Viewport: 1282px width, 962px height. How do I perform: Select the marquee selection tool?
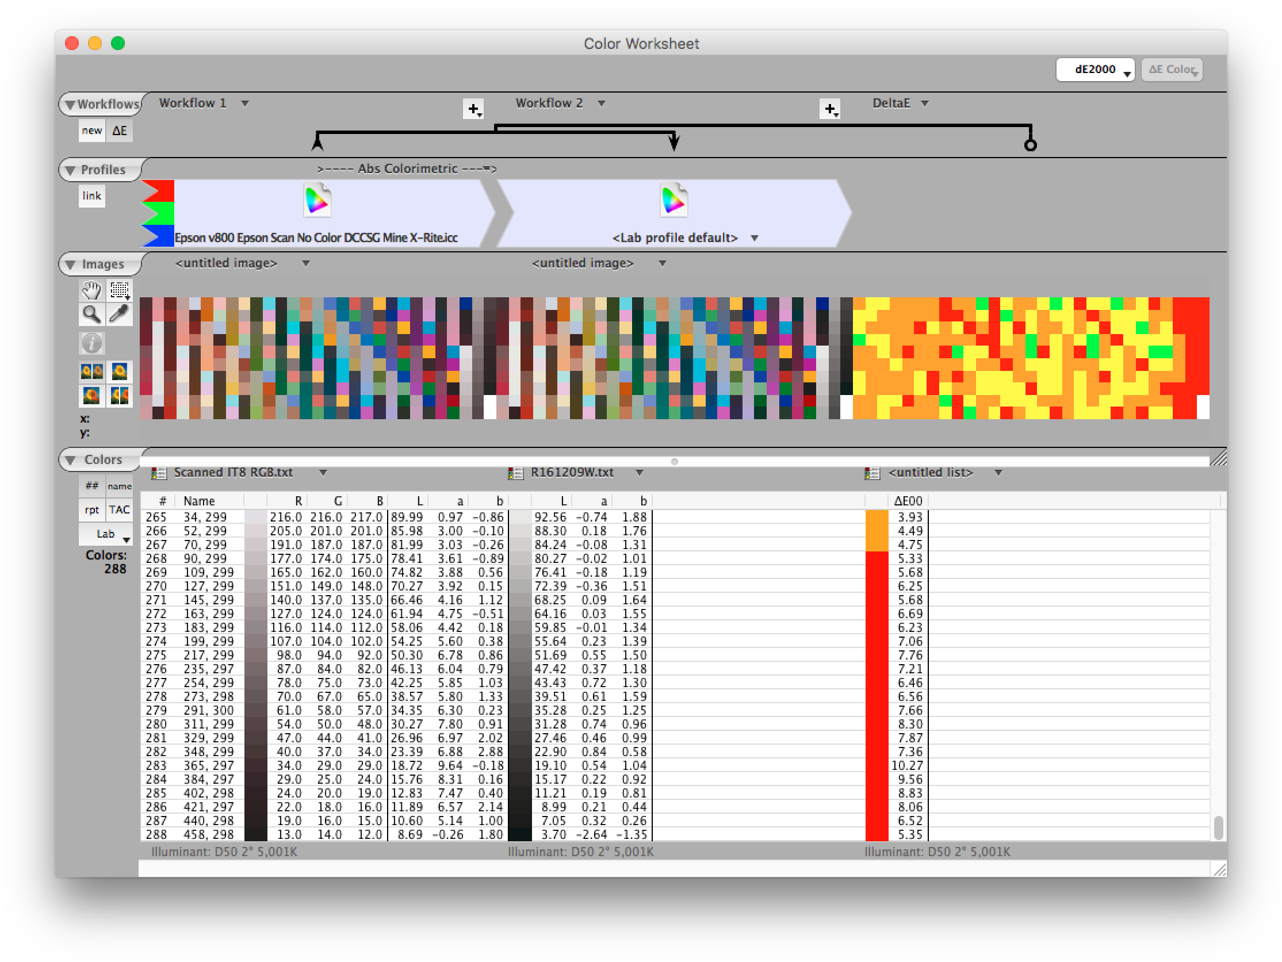pyautogui.click(x=120, y=289)
